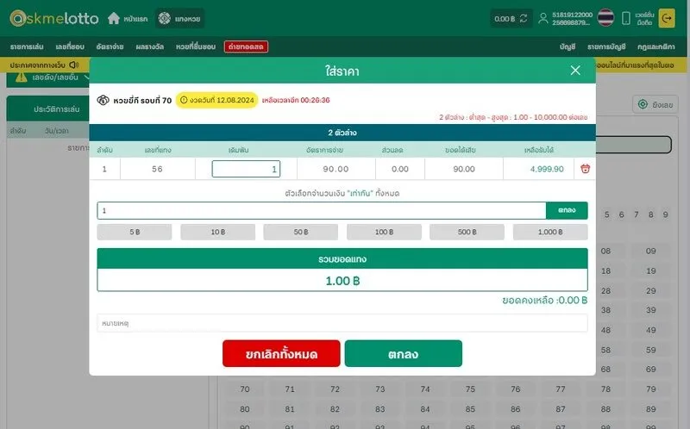
Task: Click the warning triangle icon
Action: coord(21,78)
